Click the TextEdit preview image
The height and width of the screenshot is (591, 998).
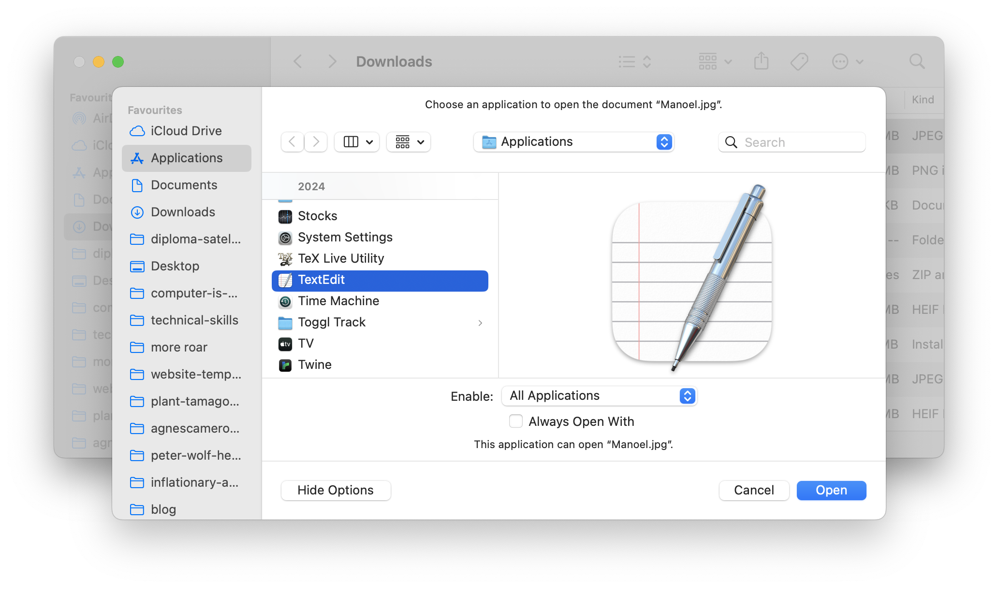coord(692,278)
